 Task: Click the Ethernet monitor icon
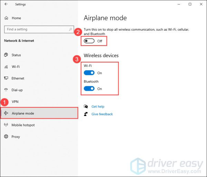coord(6,78)
